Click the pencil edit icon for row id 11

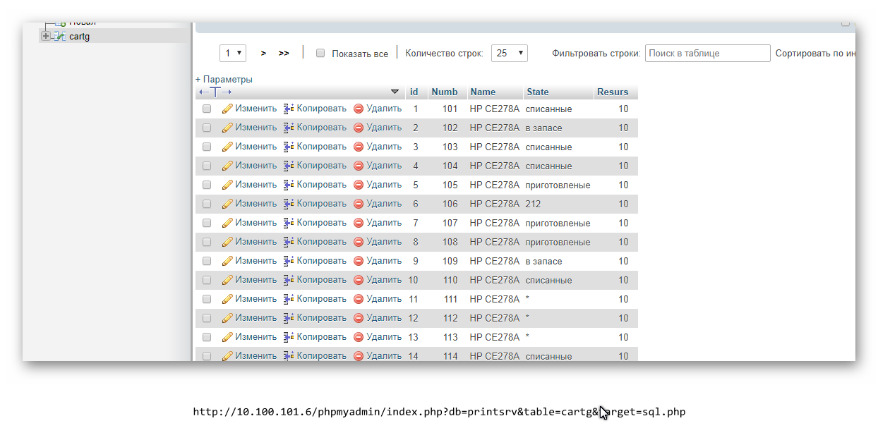click(x=227, y=299)
